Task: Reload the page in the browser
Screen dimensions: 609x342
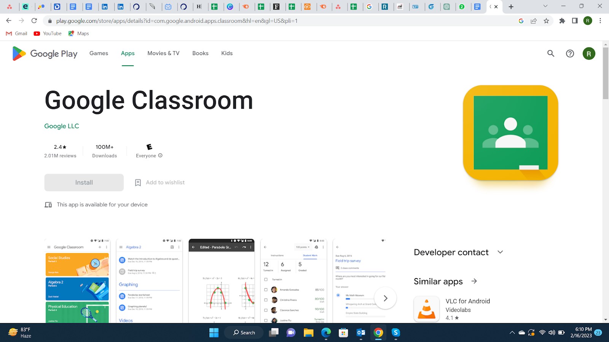Action: tap(34, 21)
